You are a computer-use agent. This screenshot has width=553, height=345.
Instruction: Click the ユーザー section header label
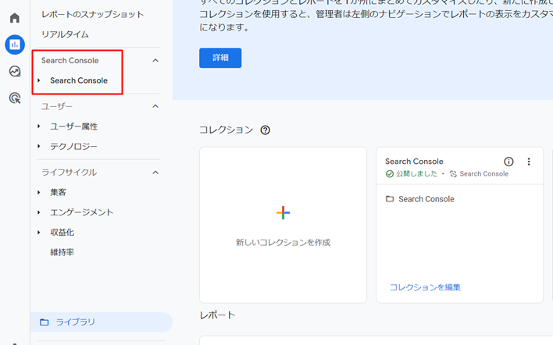pyautogui.click(x=57, y=106)
